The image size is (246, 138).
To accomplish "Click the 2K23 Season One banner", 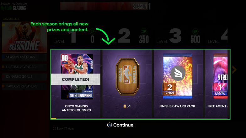I will click(x=24, y=37).
